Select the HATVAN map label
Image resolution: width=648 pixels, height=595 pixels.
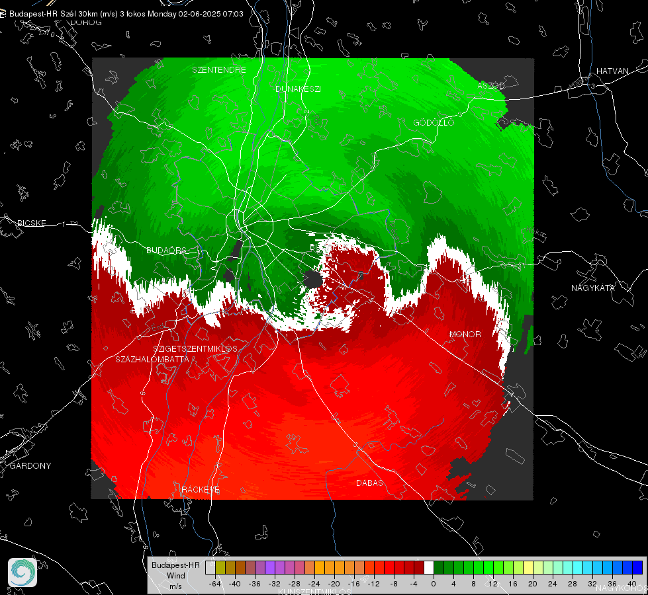(612, 71)
